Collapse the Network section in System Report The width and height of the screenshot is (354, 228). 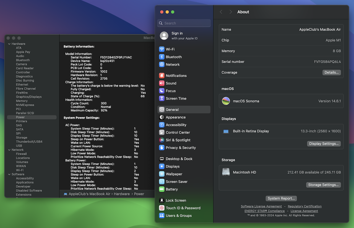coord(9,150)
